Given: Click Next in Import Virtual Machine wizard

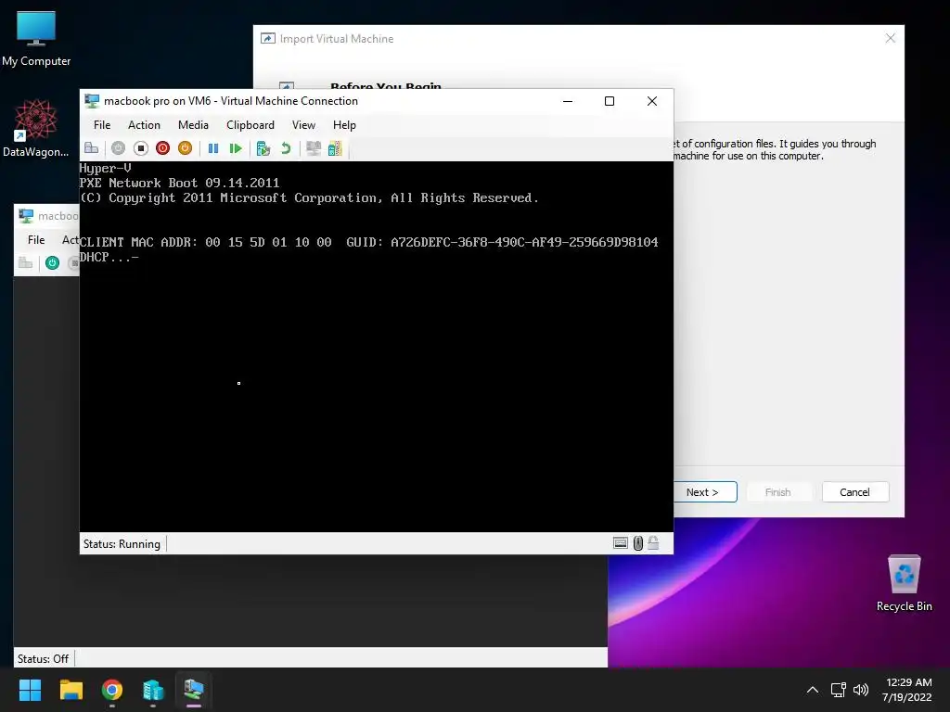Looking at the screenshot, I should pos(704,492).
